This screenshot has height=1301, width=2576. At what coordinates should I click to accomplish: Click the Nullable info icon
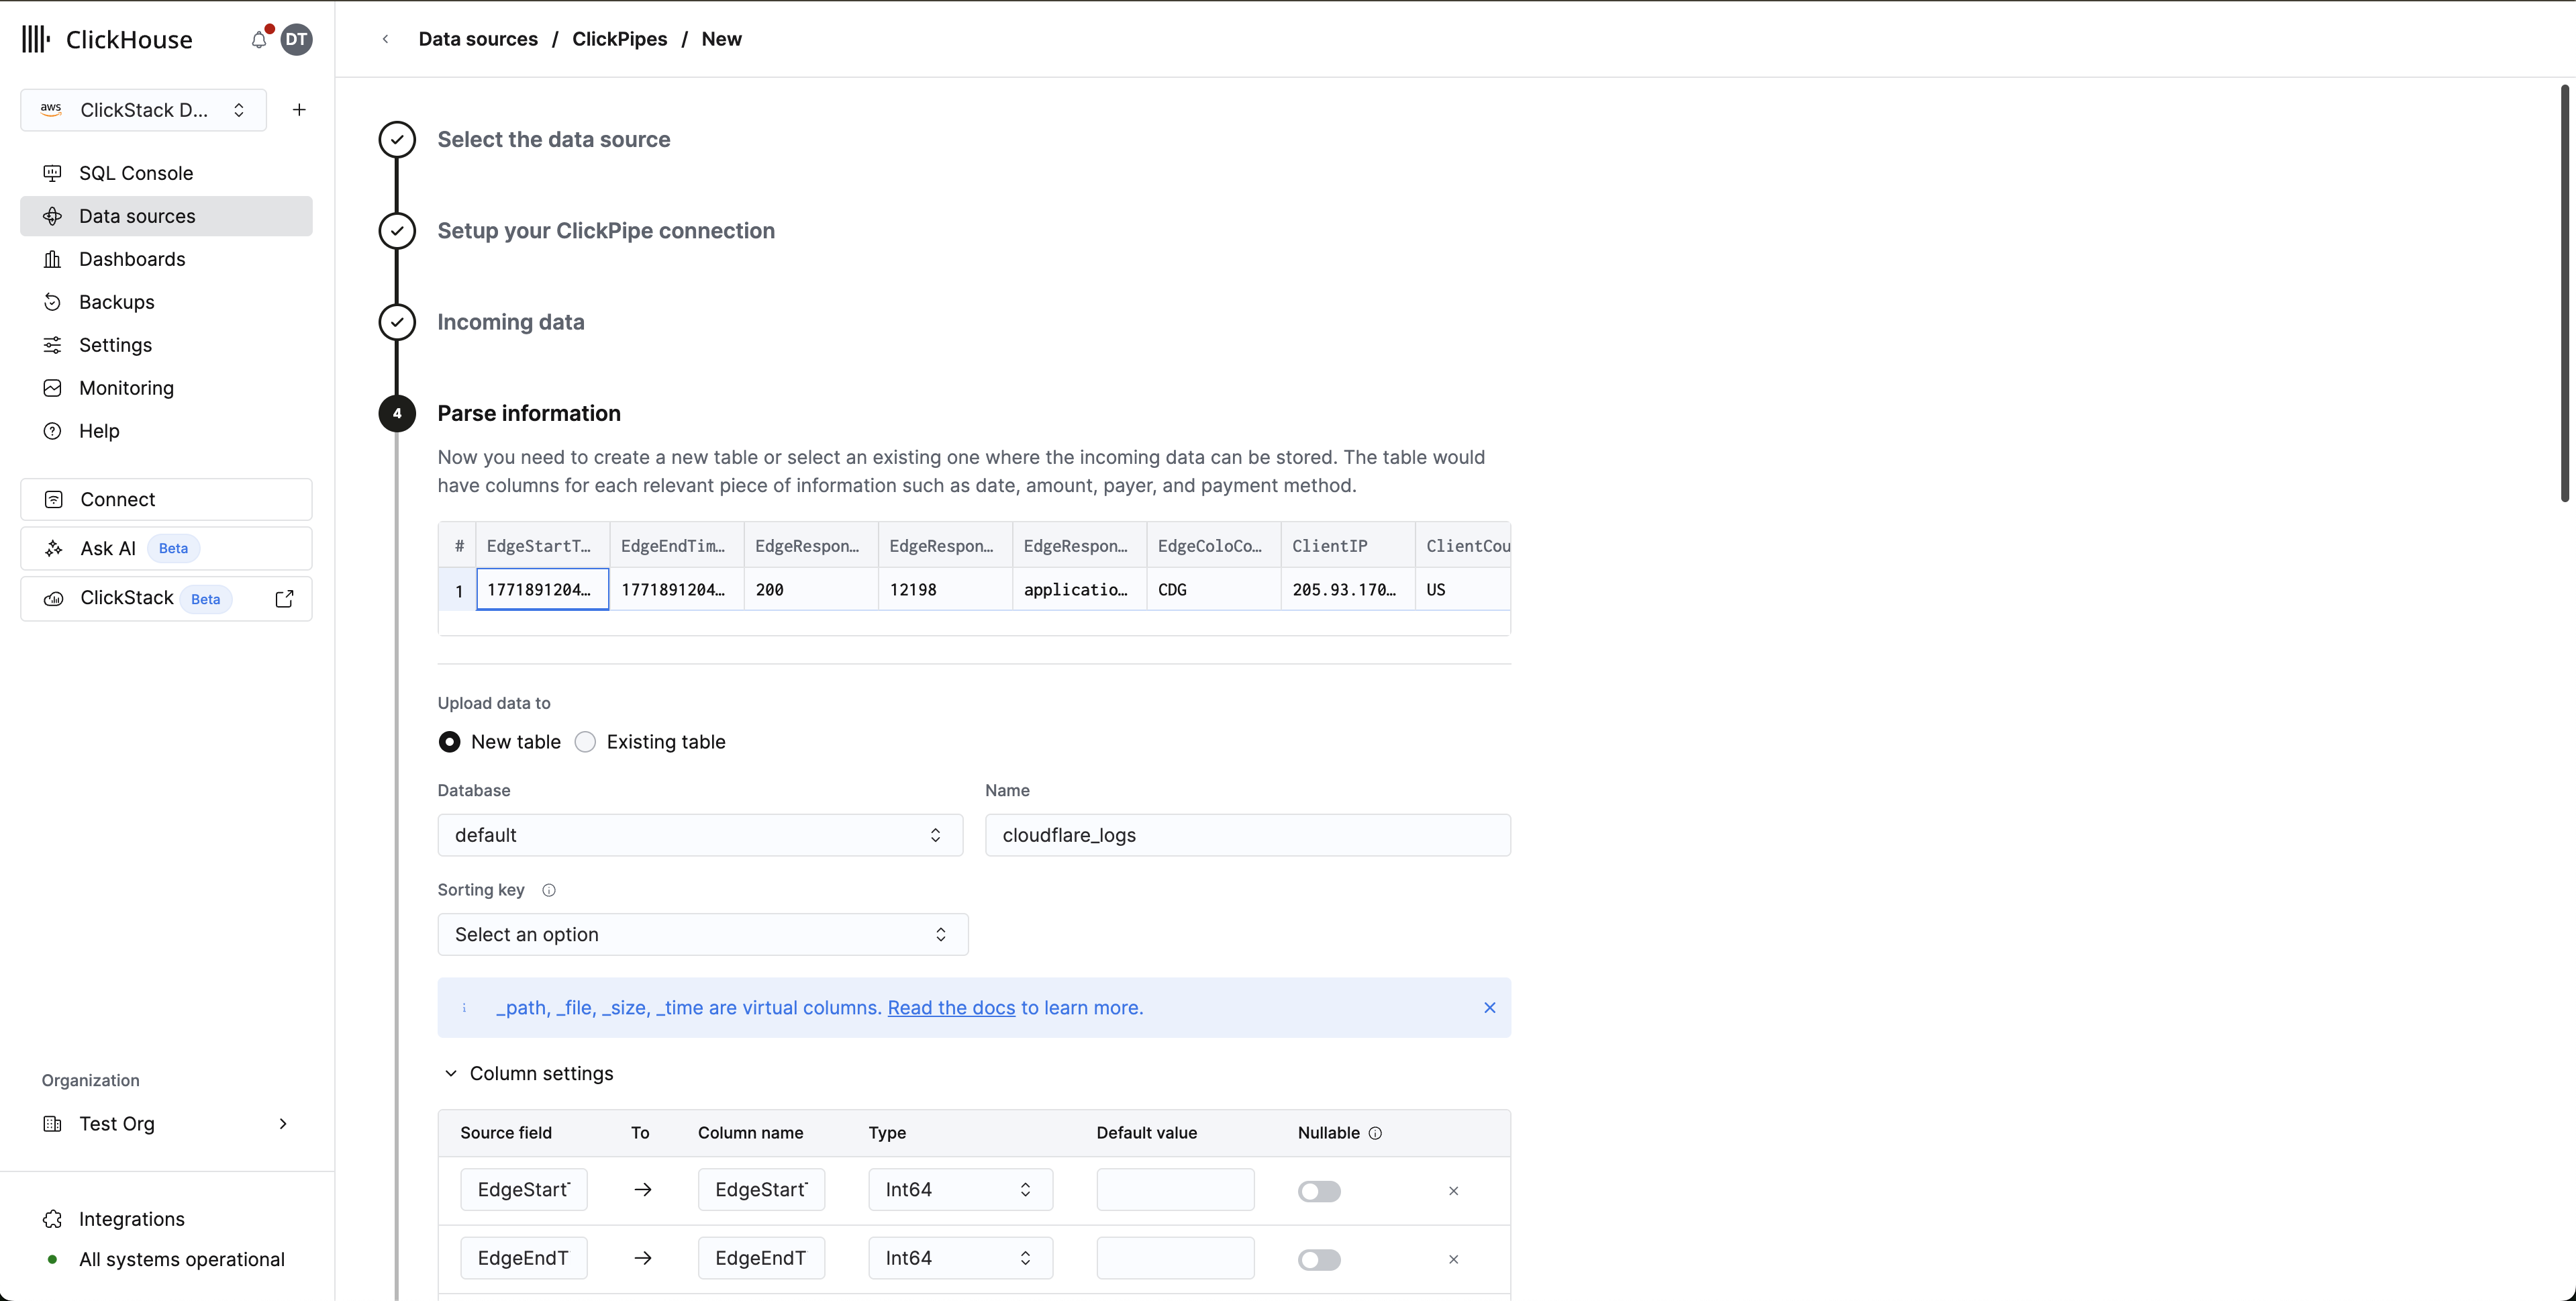(1375, 1133)
